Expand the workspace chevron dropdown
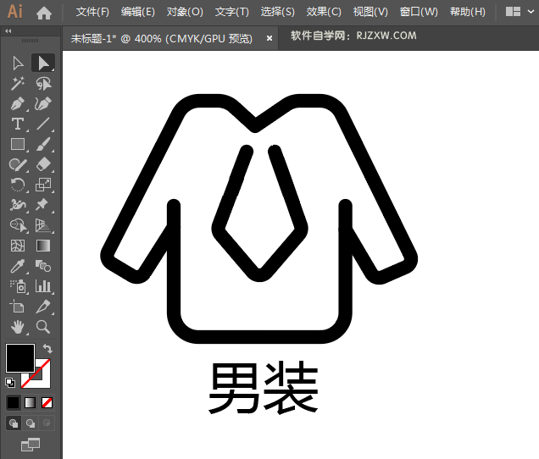Viewport: 539px width, 459px height. coord(531,12)
